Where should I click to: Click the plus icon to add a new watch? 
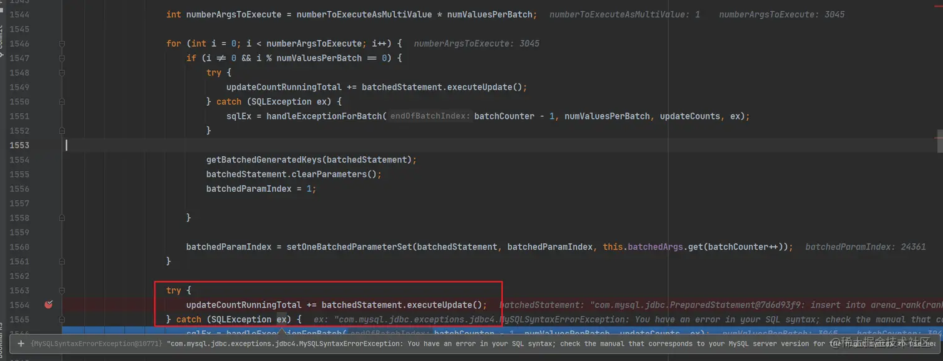tap(21, 344)
